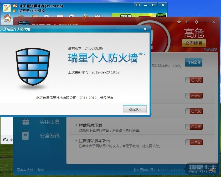Open the QQ group window title-bar menu dropdown

click(138, 5)
